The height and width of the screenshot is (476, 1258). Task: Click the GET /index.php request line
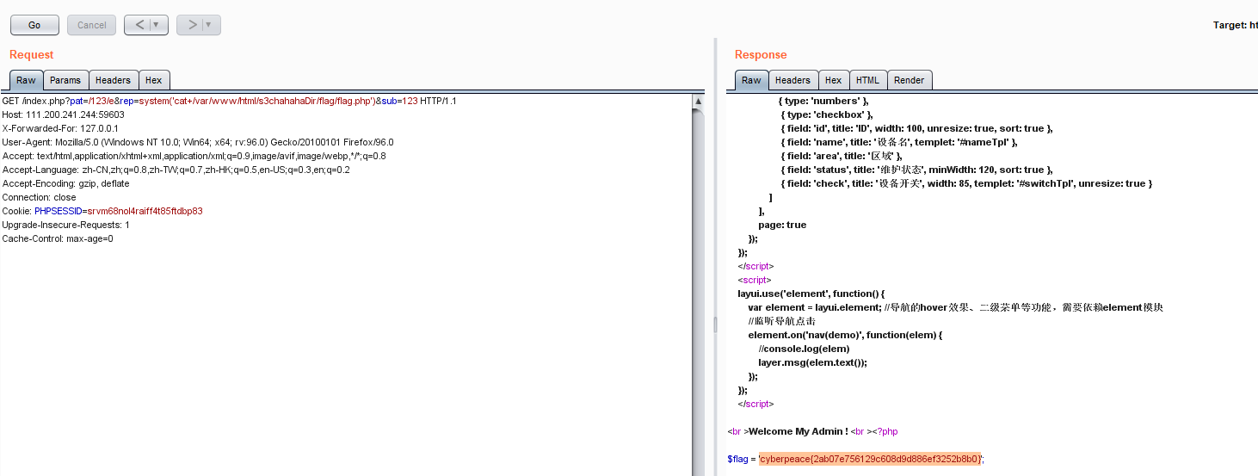tap(230, 101)
